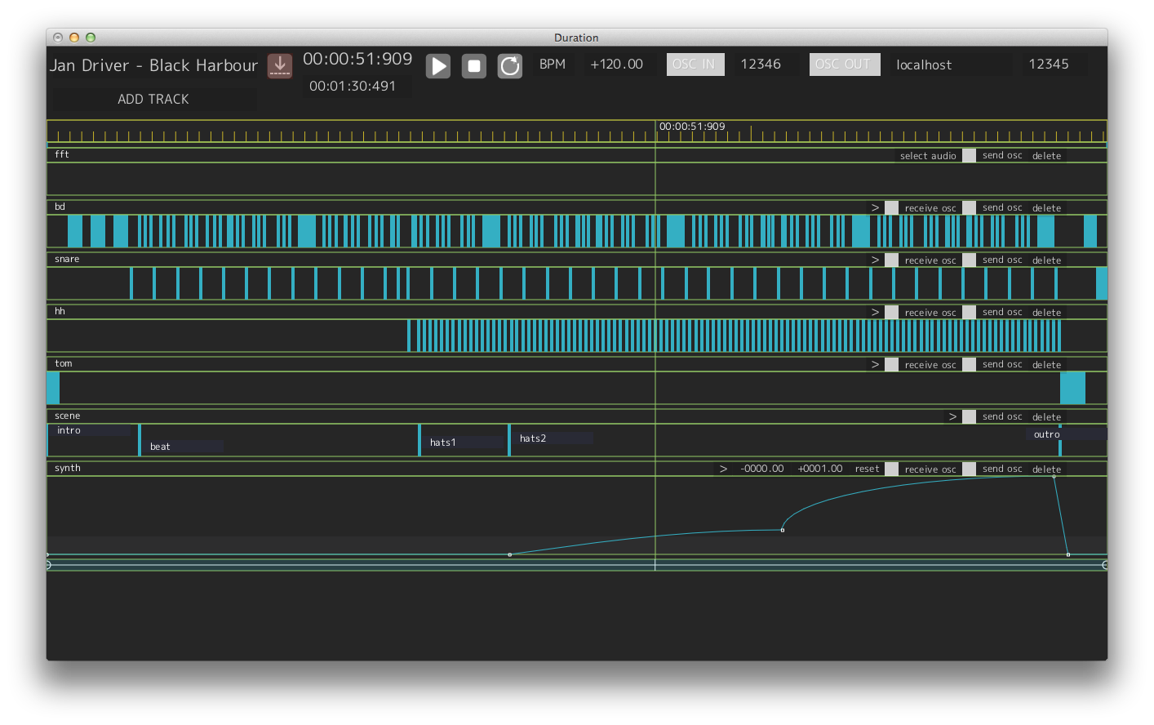
Task: Edit the OSC in port 12346
Action: coord(761,64)
